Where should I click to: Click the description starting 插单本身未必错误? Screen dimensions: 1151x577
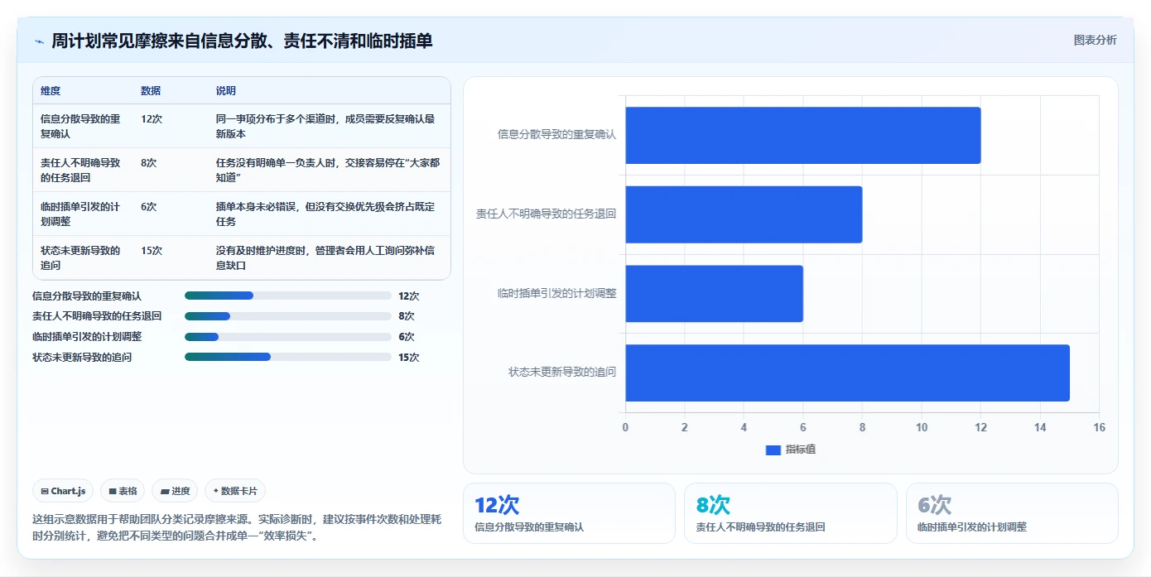click(325, 214)
